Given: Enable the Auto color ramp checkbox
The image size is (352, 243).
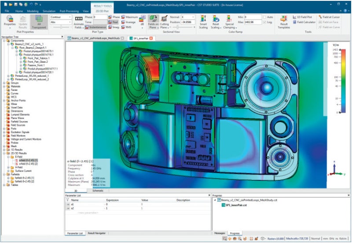Looking at the screenshot, I should tap(264, 17).
